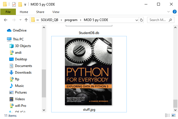This screenshot has width=178, height=119.
Task: Click the program breadcrumb segment
Action: 71,20
